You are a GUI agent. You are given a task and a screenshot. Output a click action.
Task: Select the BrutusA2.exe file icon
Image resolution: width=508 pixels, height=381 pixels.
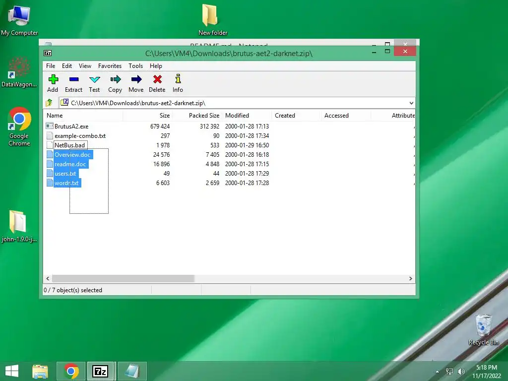tap(50, 126)
